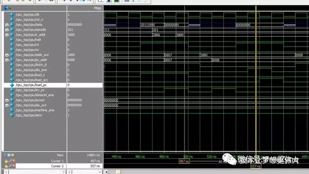Click the wrench icon in Cursor 1 row

[x=10, y=161]
